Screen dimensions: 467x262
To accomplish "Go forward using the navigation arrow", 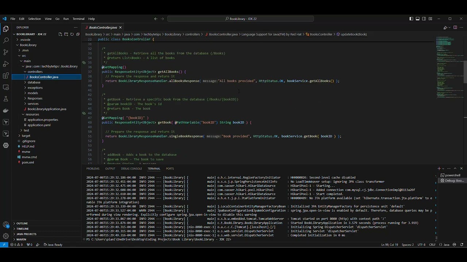I will (162, 19).
